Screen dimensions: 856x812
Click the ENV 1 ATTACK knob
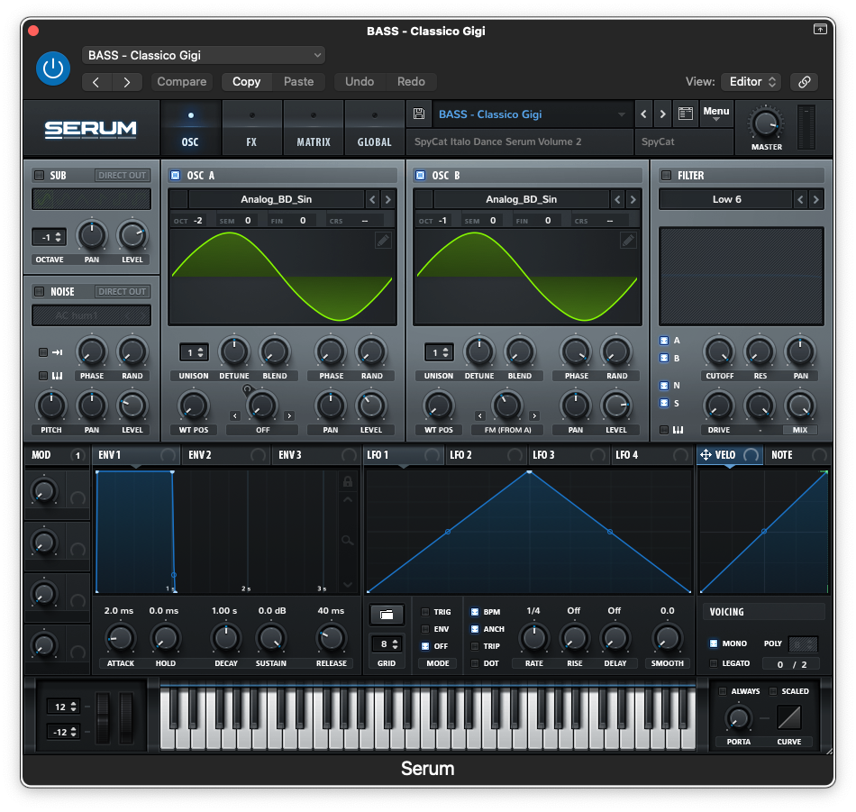pos(120,638)
